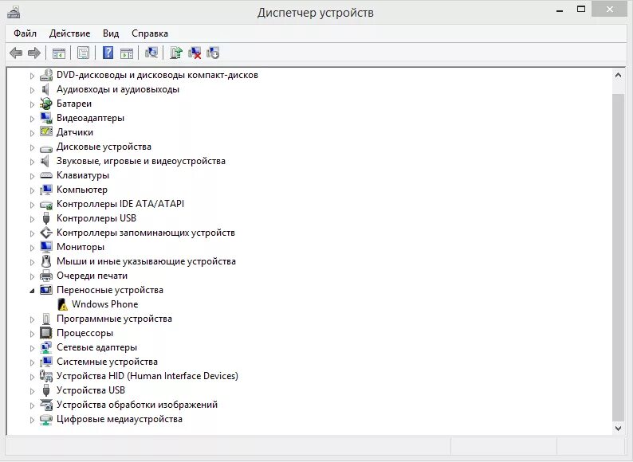Expand Звуковые, игровые и видеоустройства arrow
633x462 pixels.
click(33, 162)
